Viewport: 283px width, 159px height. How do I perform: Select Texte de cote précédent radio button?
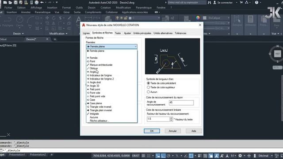[149, 83]
